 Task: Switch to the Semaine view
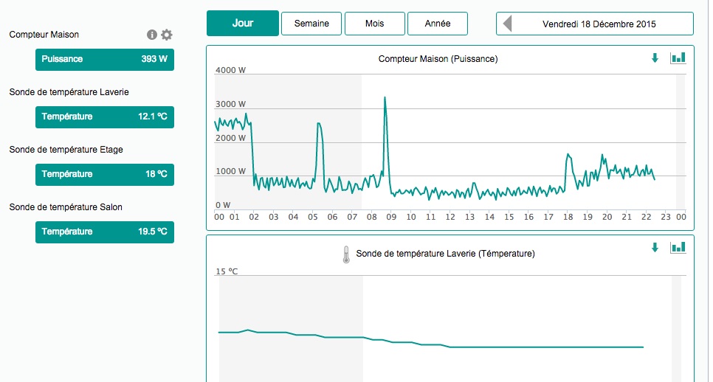[311, 24]
